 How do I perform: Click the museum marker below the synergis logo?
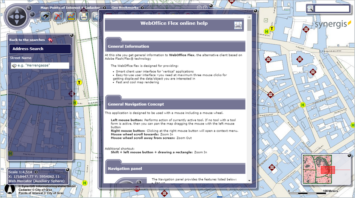[306, 29]
